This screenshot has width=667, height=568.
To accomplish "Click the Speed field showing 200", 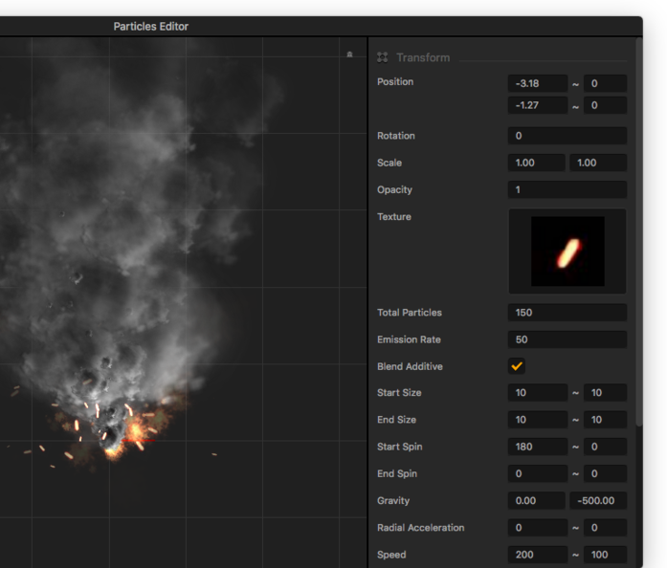I will coord(538,555).
